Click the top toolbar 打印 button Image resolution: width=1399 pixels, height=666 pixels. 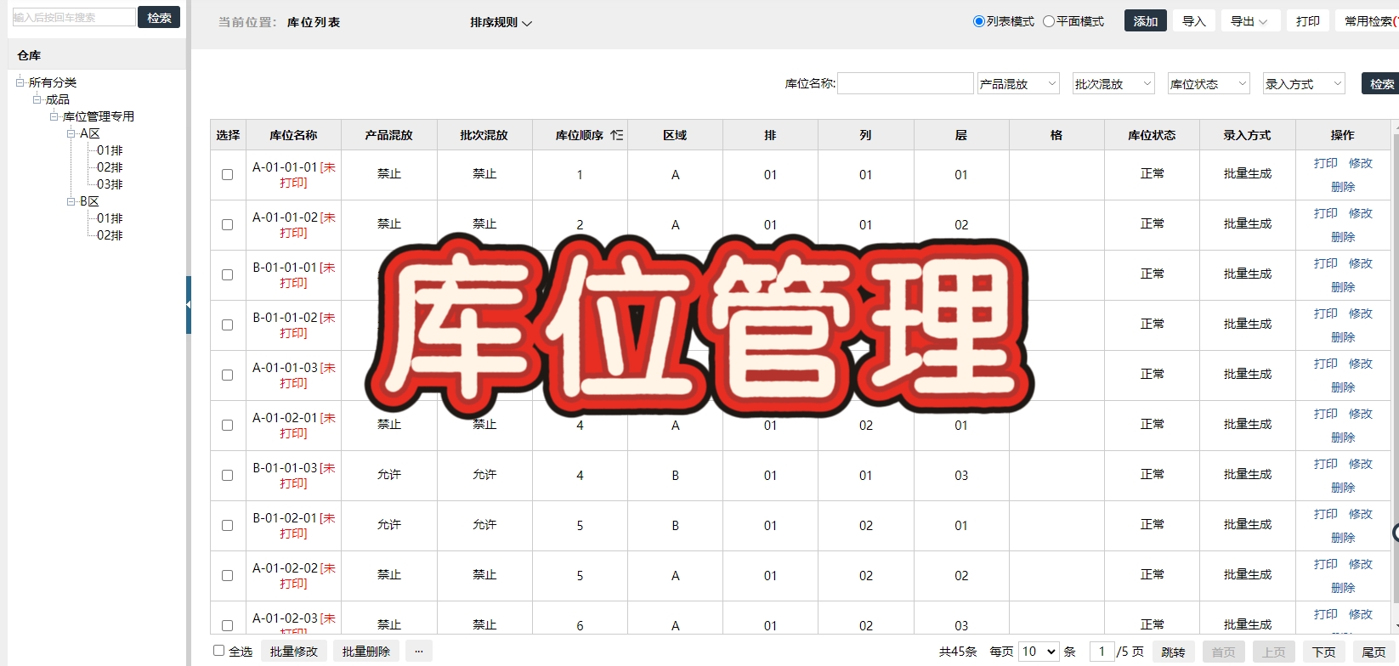(1307, 21)
